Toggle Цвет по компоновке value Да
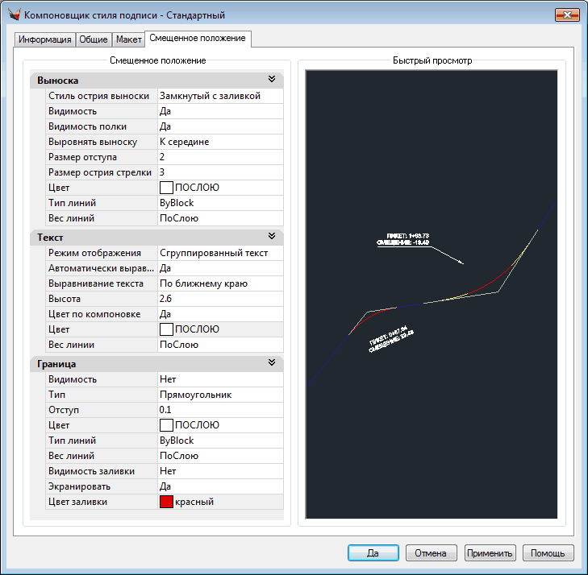This screenshot has width=588, height=575. point(220,314)
